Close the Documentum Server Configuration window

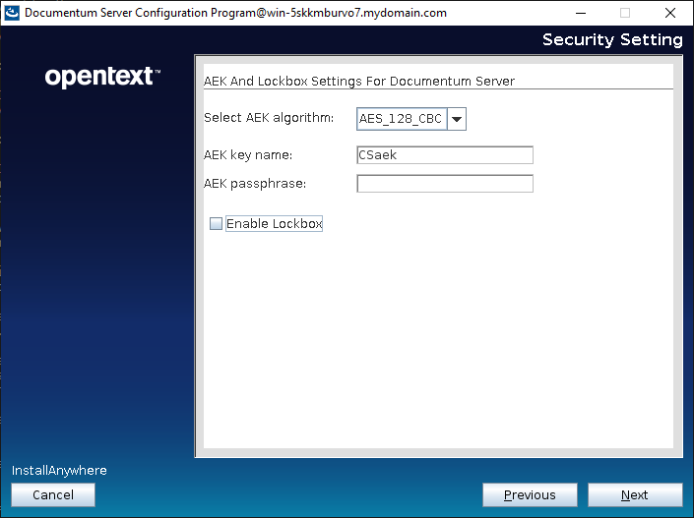pos(670,13)
